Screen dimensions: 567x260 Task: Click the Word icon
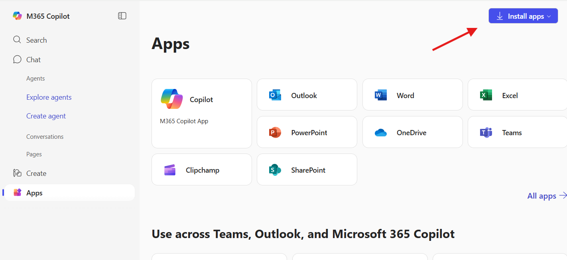tap(381, 95)
